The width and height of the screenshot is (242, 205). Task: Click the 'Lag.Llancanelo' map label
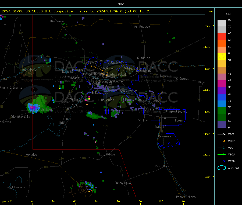click(17, 187)
